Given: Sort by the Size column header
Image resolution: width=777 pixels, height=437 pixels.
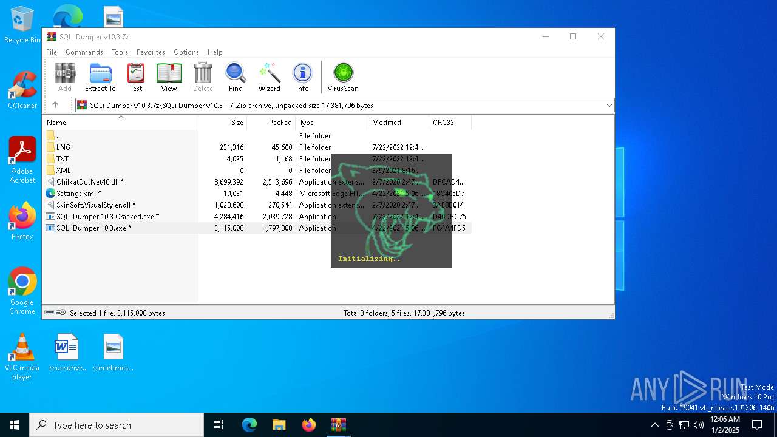Looking at the screenshot, I should (x=223, y=123).
